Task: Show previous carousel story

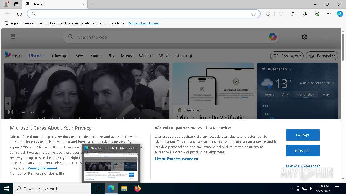Action: coord(8,103)
